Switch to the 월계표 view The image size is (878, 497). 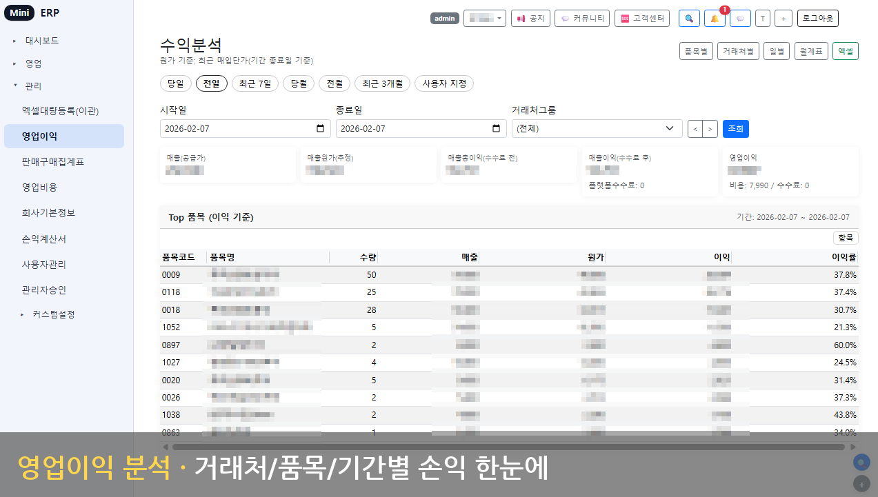tap(811, 52)
